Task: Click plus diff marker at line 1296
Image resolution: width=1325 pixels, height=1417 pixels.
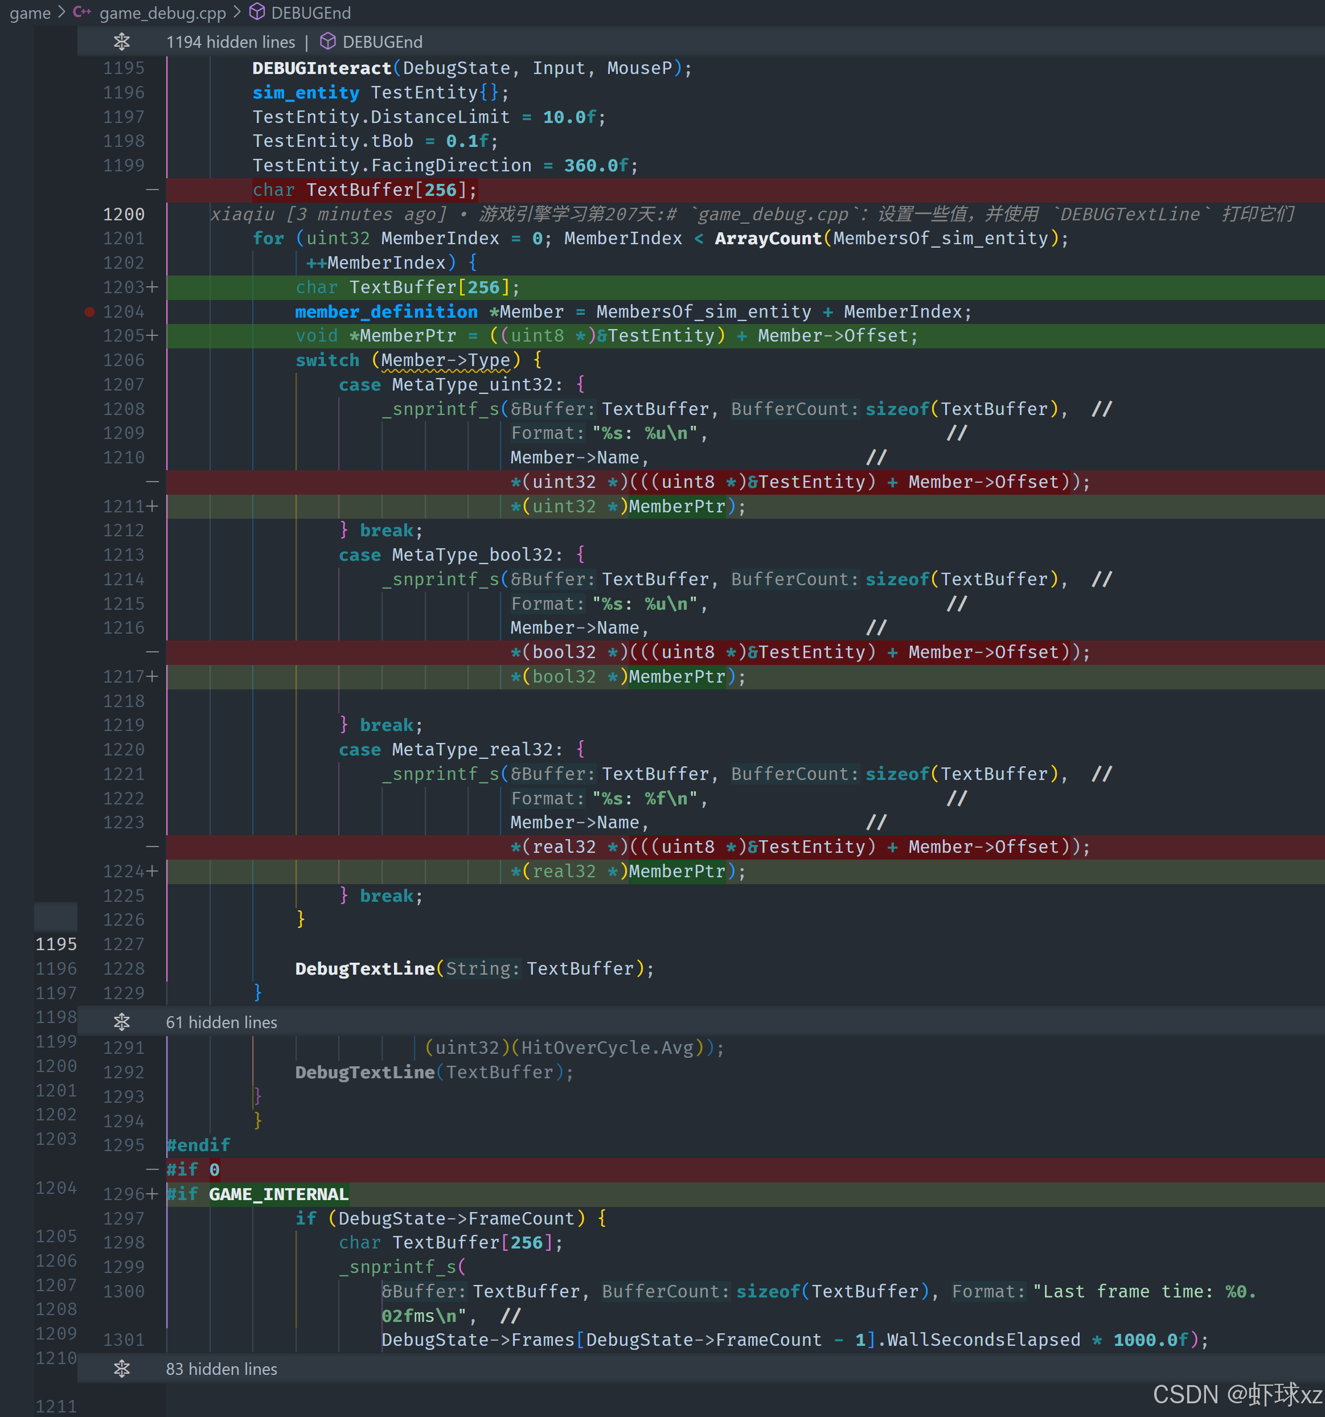Action: 153,1194
